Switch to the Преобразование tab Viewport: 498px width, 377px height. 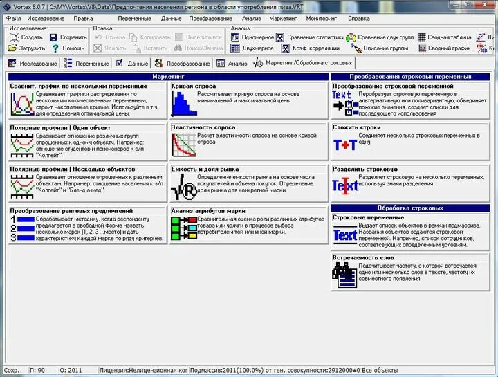[x=182, y=63]
